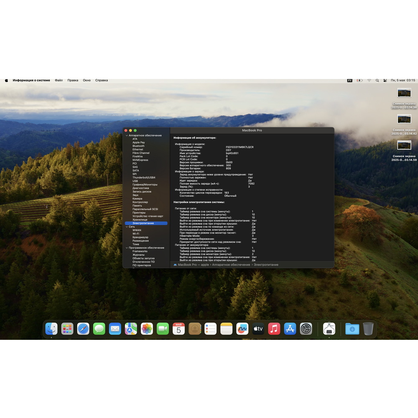Open Music app in Dock
Viewport: 418px width, 418px height.
click(274, 329)
